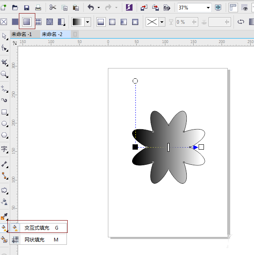Click the Copy icon
Screen dimensions: 254x255
point(64,8)
